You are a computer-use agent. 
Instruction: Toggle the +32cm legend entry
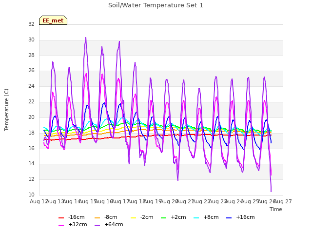click(x=73, y=224)
